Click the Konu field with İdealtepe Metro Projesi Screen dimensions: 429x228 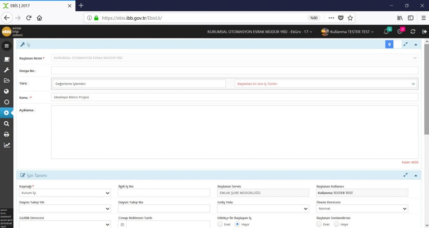tap(235, 97)
